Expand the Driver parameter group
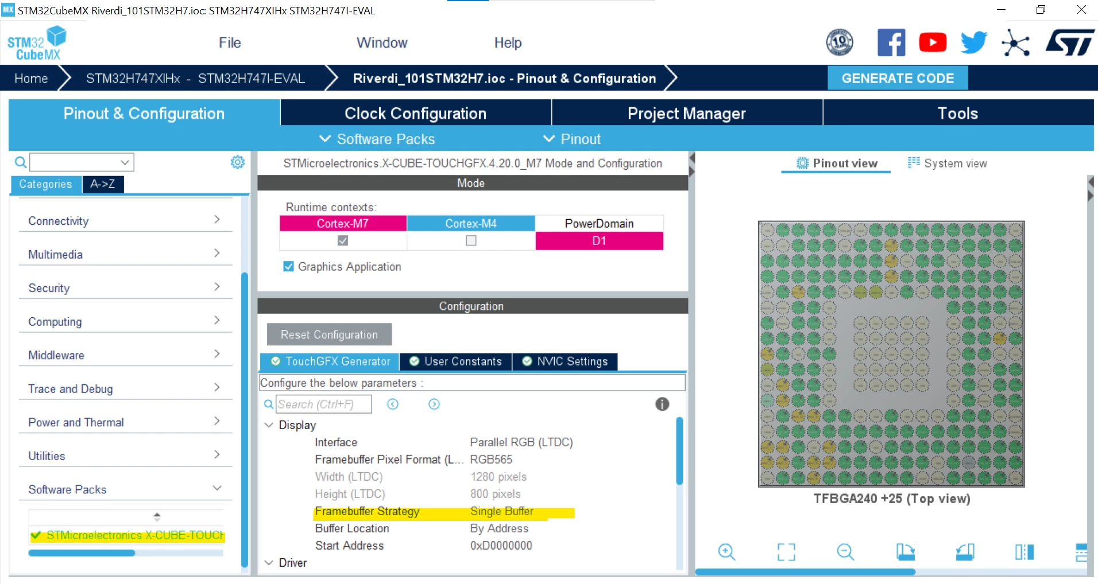Image resolution: width=1098 pixels, height=584 pixels. coord(269,563)
